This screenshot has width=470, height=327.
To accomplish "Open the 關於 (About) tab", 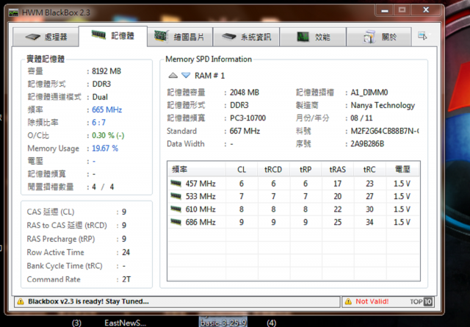I will click(379, 37).
